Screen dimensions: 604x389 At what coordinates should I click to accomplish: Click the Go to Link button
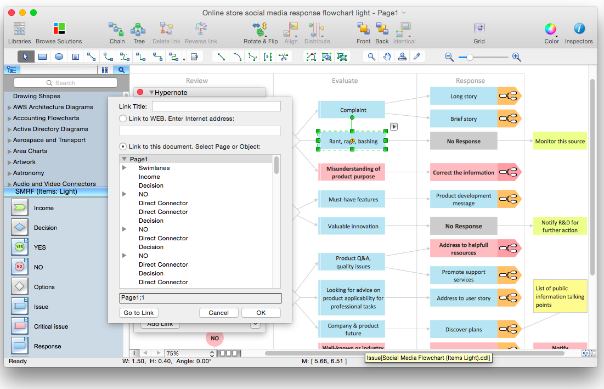139,313
